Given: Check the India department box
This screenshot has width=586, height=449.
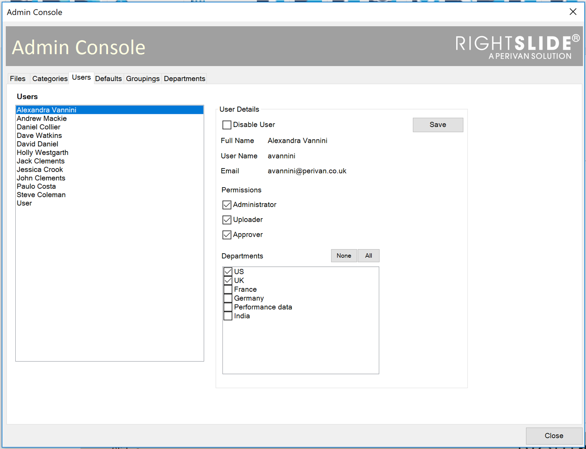Looking at the screenshot, I should [228, 316].
